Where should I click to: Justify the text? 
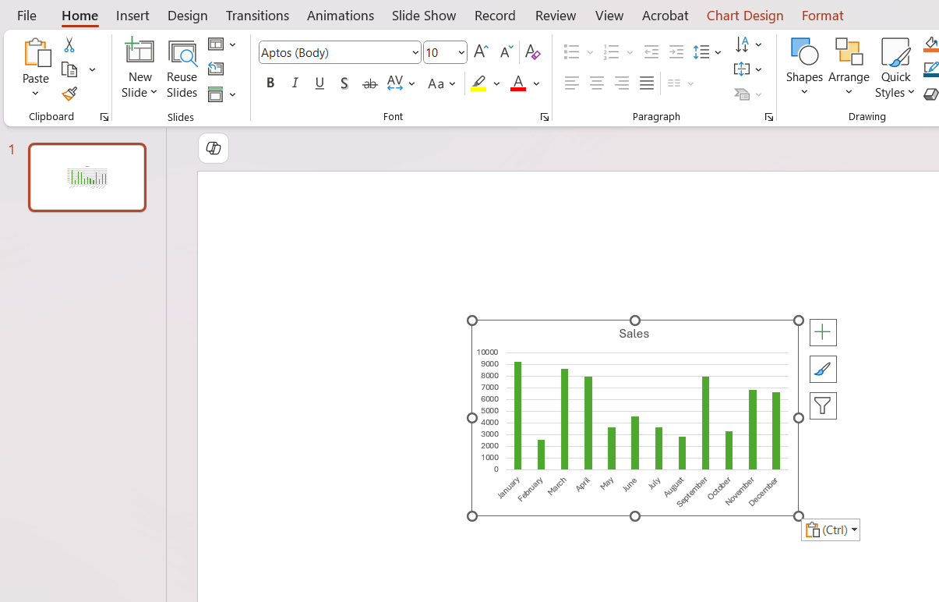pyautogui.click(x=647, y=83)
